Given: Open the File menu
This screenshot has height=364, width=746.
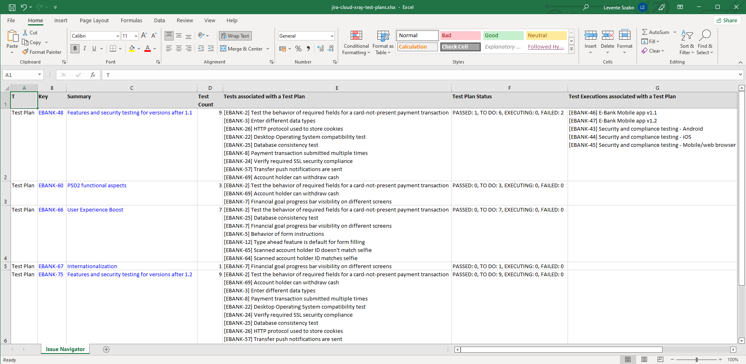Looking at the screenshot, I should pos(11,21).
